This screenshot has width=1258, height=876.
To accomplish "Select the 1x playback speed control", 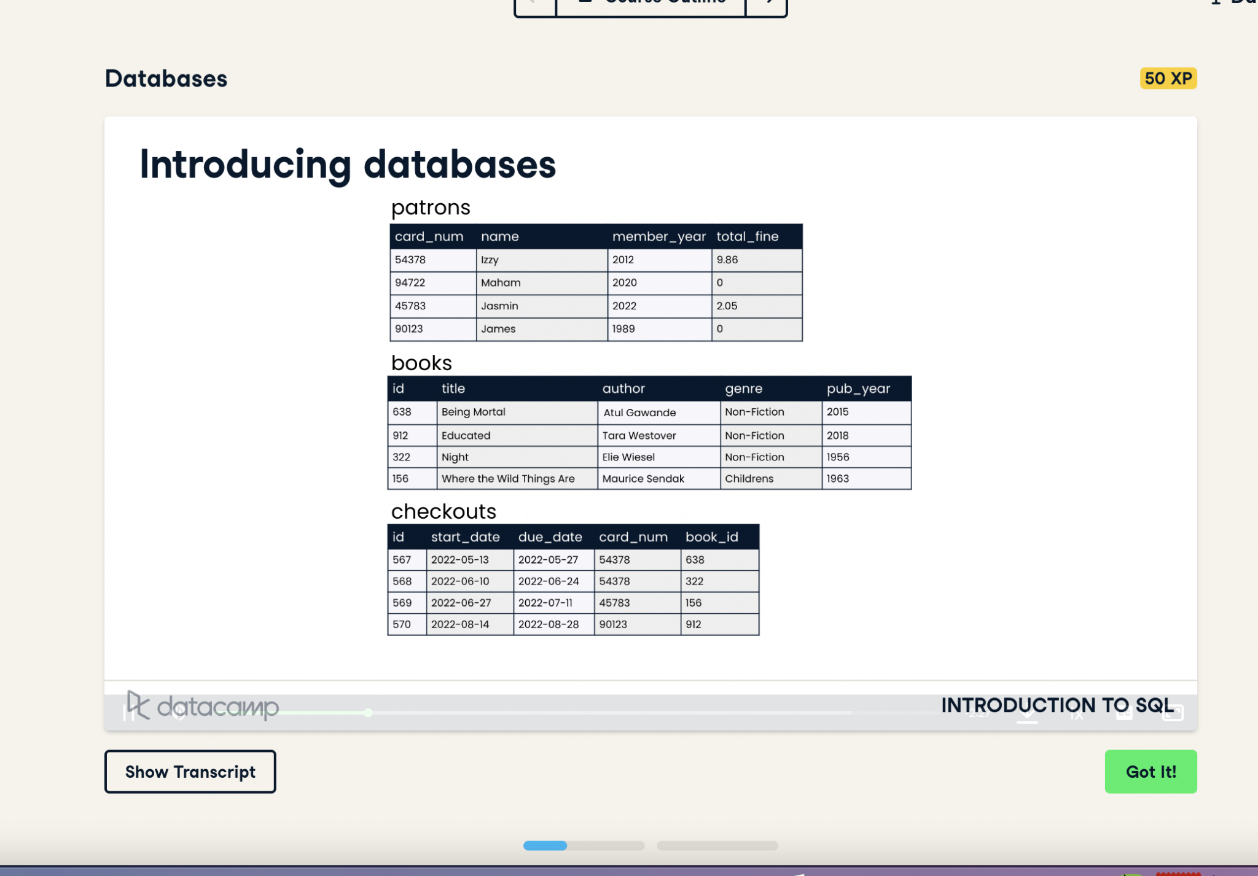I will click(1076, 713).
